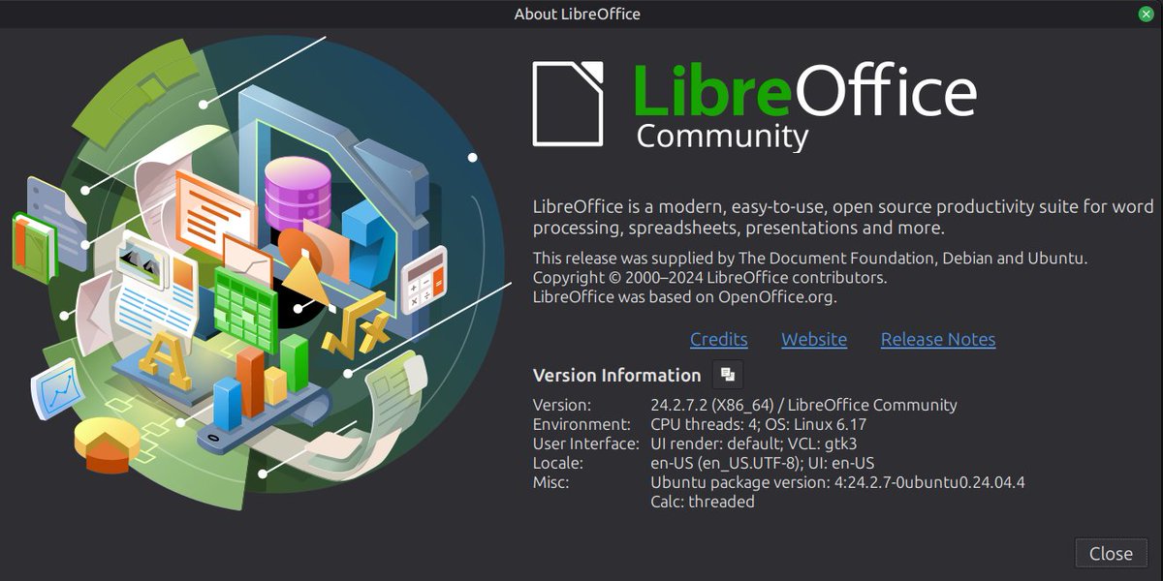Click the 'Environment:' label
The width and height of the screenshot is (1163, 581).
(x=581, y=424)
